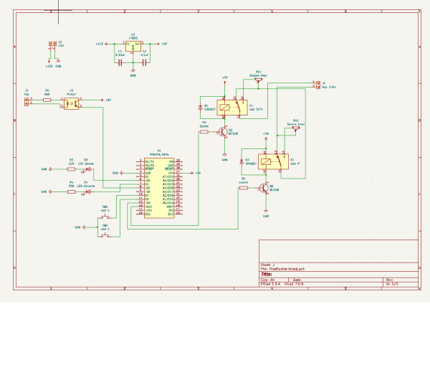Click the +5V symbol above relay K2

(x=266, y=138)
